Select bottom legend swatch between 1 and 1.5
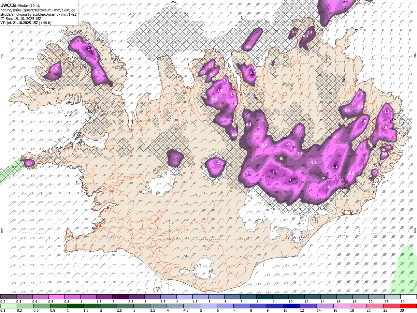This screenshot has height=313, width=417. 75,306
